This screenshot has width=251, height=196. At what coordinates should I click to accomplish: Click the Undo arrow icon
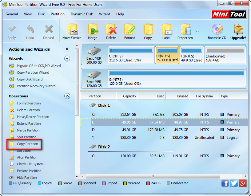coord(30,29)
